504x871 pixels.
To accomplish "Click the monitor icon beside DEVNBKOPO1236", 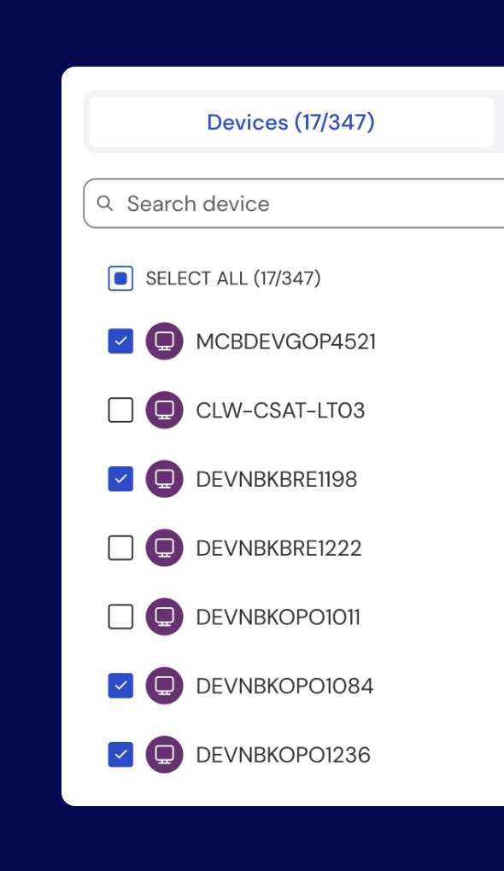I will 165,754.
